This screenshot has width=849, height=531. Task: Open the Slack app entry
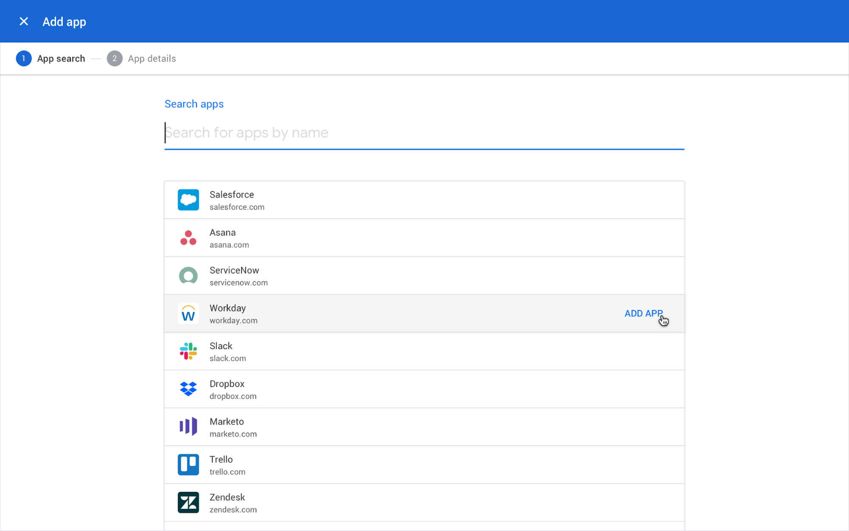(382, 351)
